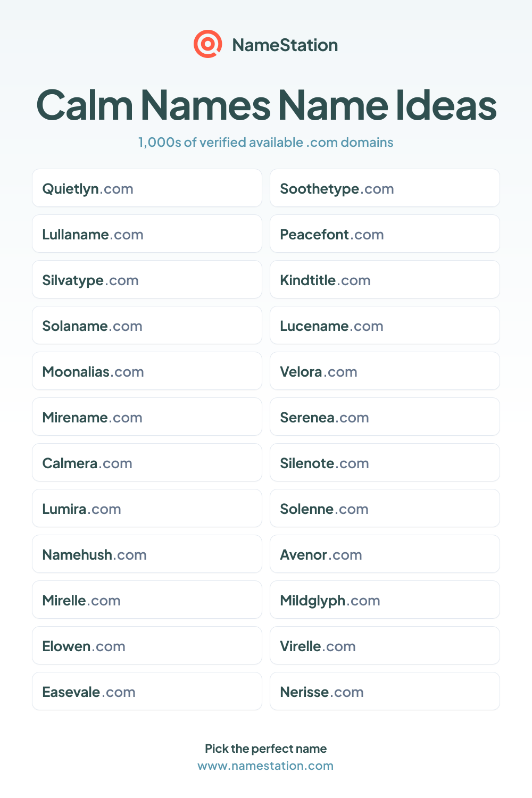Select the Namehush.com card
The width and height of the screenshot is (532, 798).
point(147,554)
